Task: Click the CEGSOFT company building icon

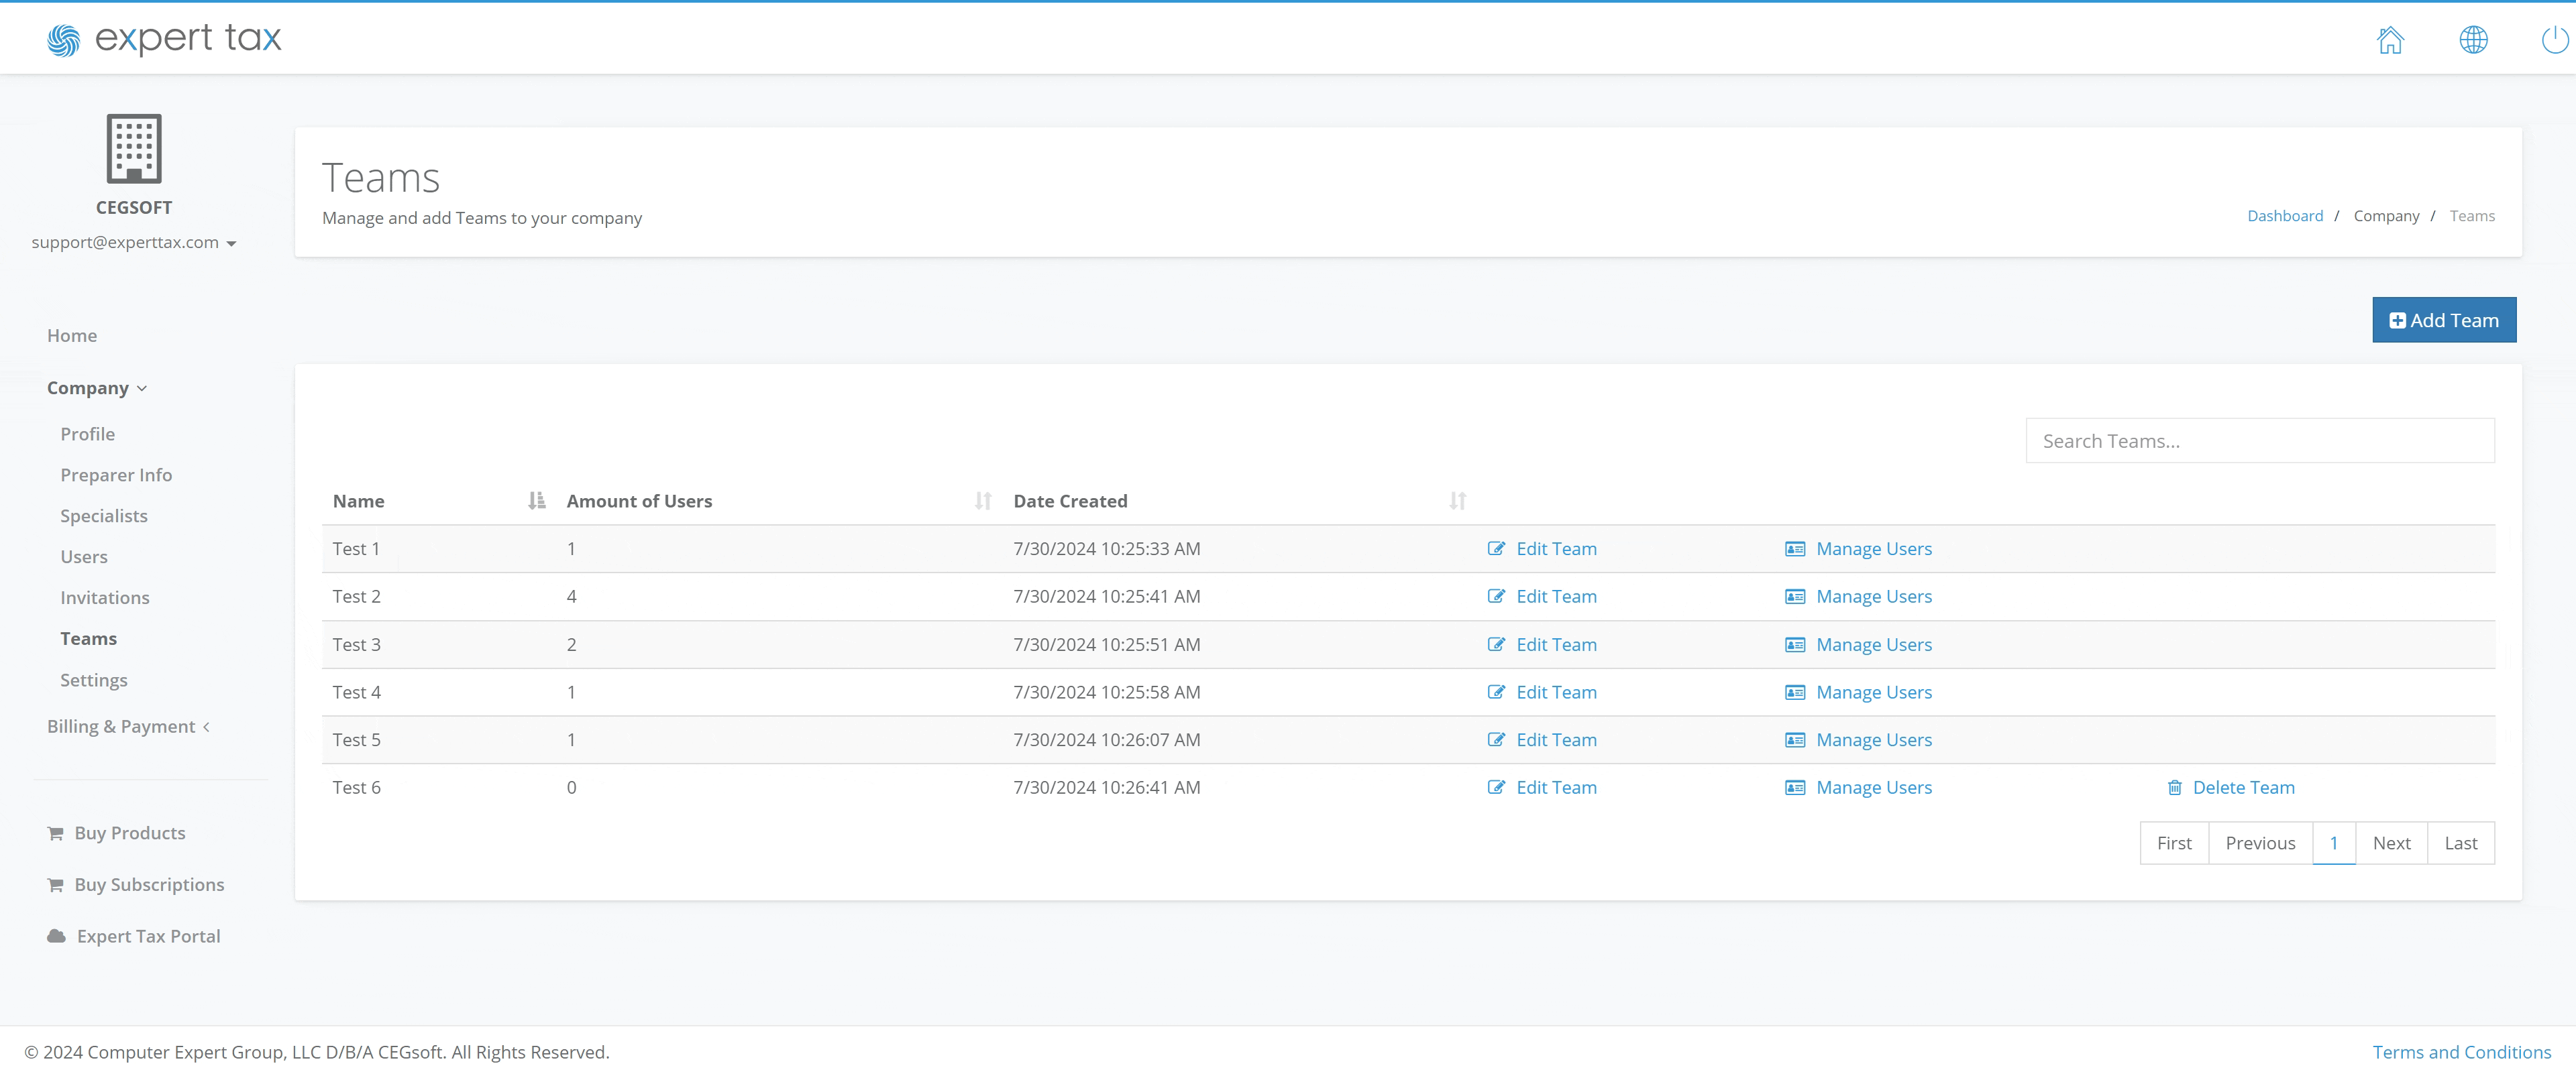Action: coord(134,148)
